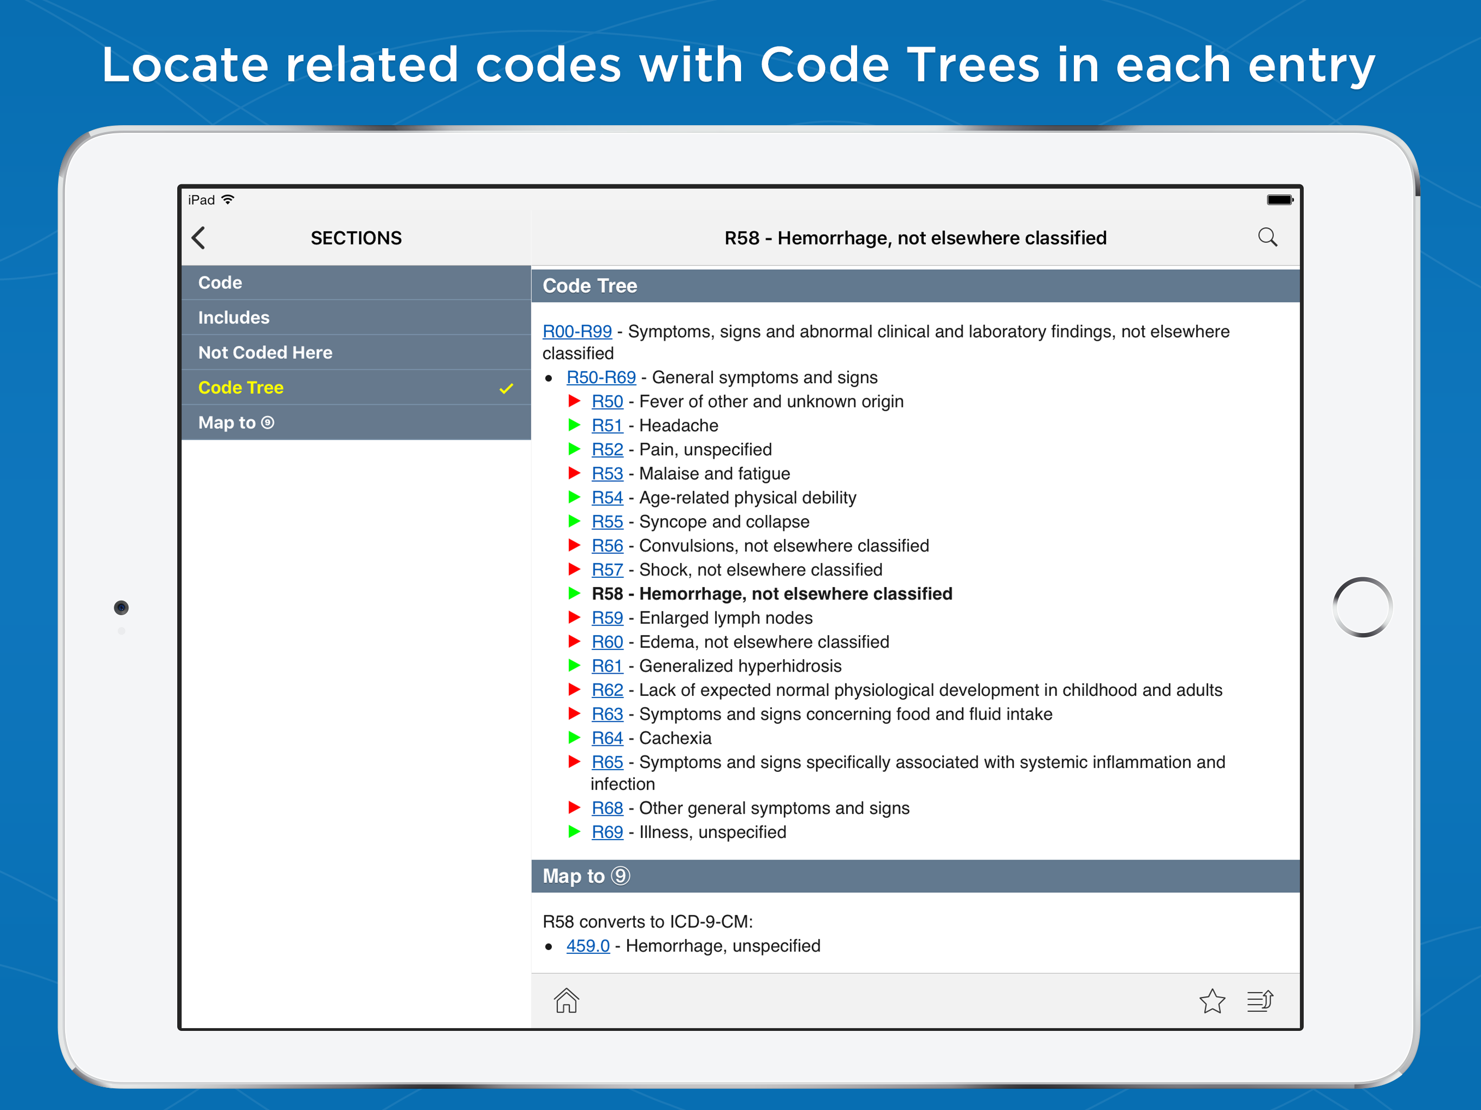The height and width of the screenshot is (1110, 1481).
Task: Tap the back arrow in Sections header
Action: point(198,238)
